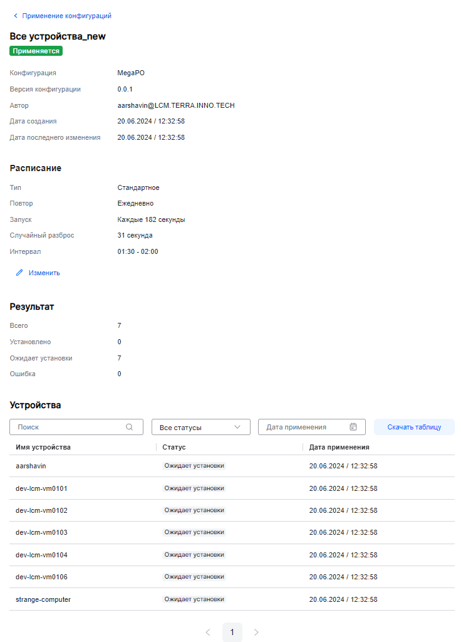Viewport: 461px width, 642px height.
Task: Go to the previous page arrow
Action: (x=208, y=632)
